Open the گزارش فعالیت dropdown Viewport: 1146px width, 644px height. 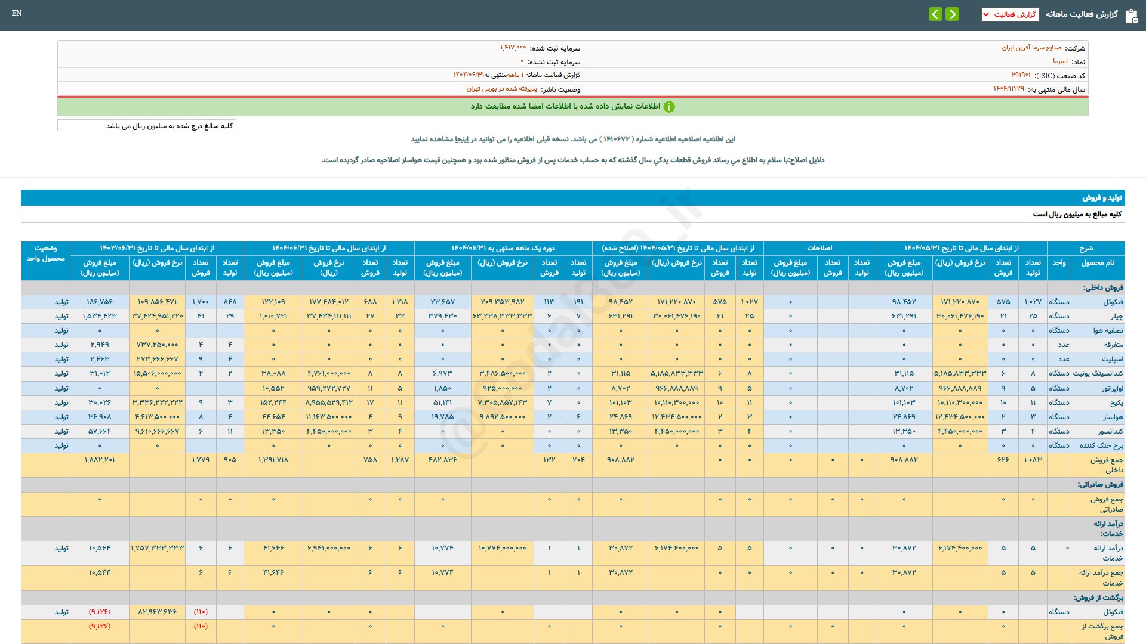[1010, 14]
